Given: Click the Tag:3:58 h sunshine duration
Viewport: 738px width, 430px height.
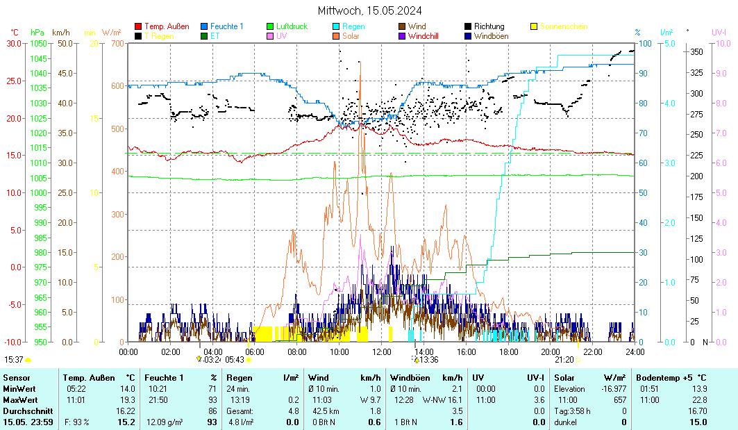Looking at the screenshot, I should pyautogui.click(x=572, y=411).
